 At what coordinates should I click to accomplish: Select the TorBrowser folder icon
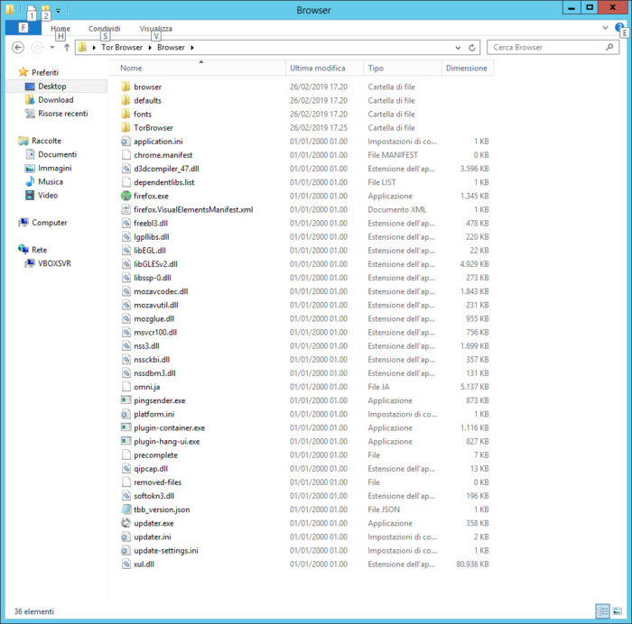click(125, 128)
